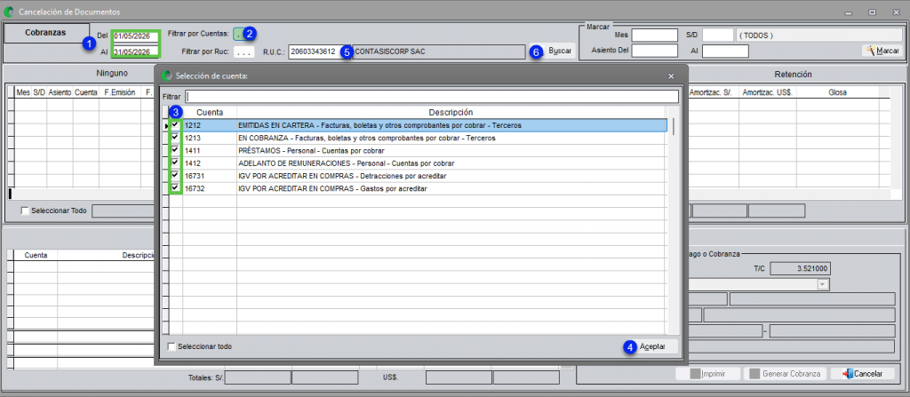Click the F.Emisión column header
The height and width of the screenshot is (397, 910).
121,92
